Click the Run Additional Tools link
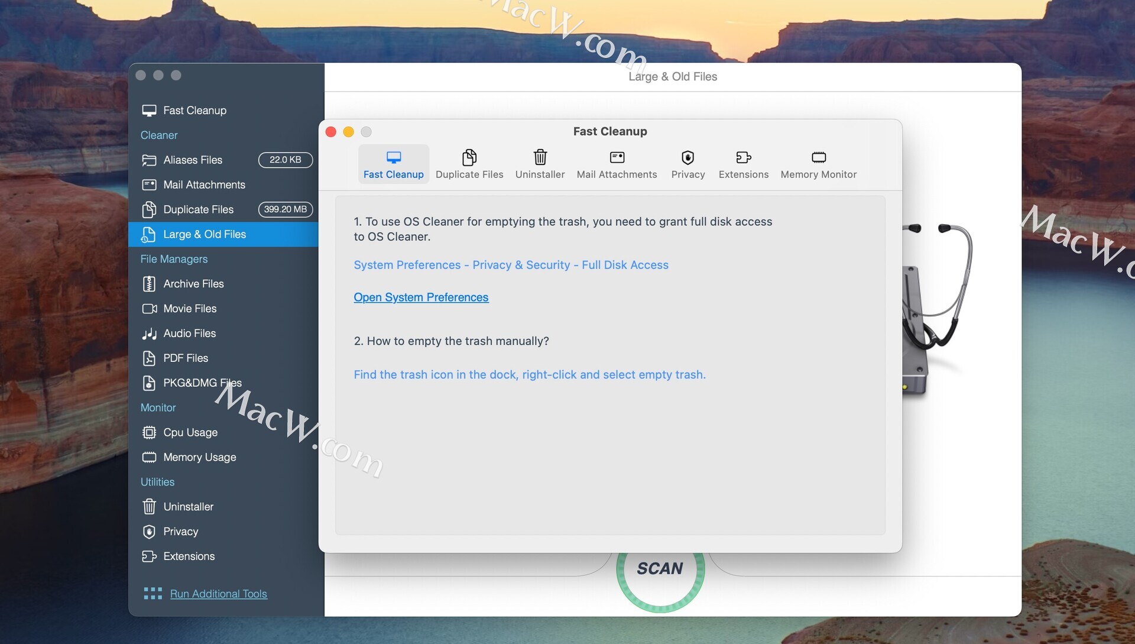This screenshot has width=1135, height=644. [x=219, y=594]
